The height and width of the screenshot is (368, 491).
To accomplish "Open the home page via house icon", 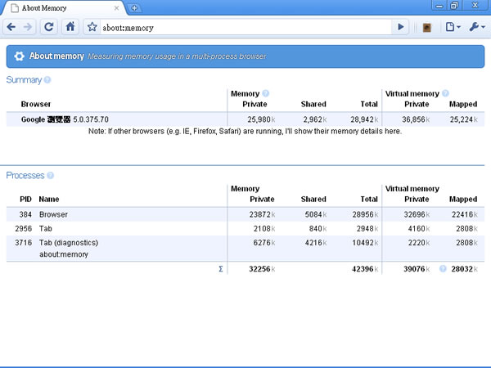I will click(70, 27).
